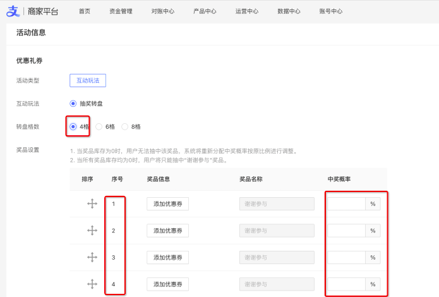Click 添加优惠券 for prize row 1

coord(167,204)
